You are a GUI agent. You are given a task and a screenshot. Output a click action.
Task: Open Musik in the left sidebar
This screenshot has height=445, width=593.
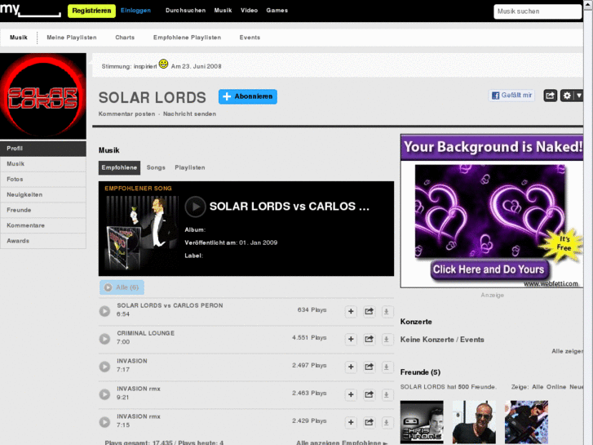(x=43, y=164)
